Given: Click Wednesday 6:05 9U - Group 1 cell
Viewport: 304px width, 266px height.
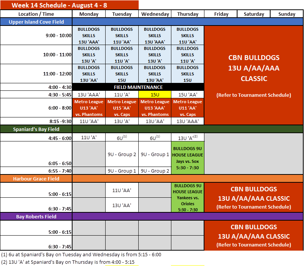Looking at the screenshot, I should pos(155,154).
